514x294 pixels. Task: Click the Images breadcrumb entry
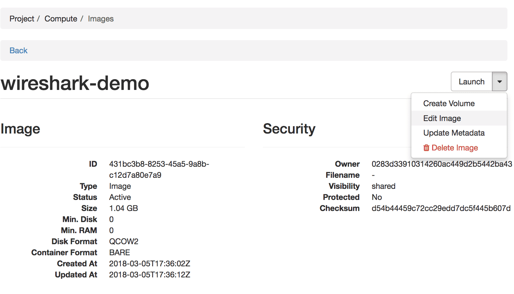pos(101,19)
